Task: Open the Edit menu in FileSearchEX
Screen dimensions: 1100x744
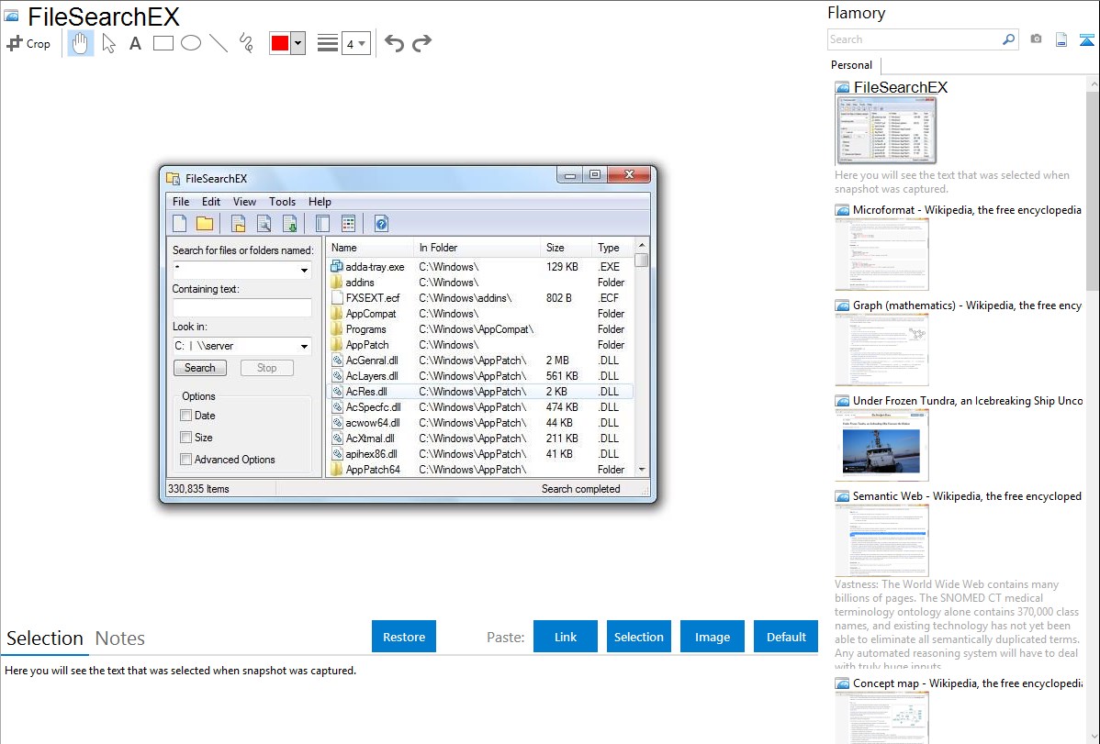Action: [210, 201]
